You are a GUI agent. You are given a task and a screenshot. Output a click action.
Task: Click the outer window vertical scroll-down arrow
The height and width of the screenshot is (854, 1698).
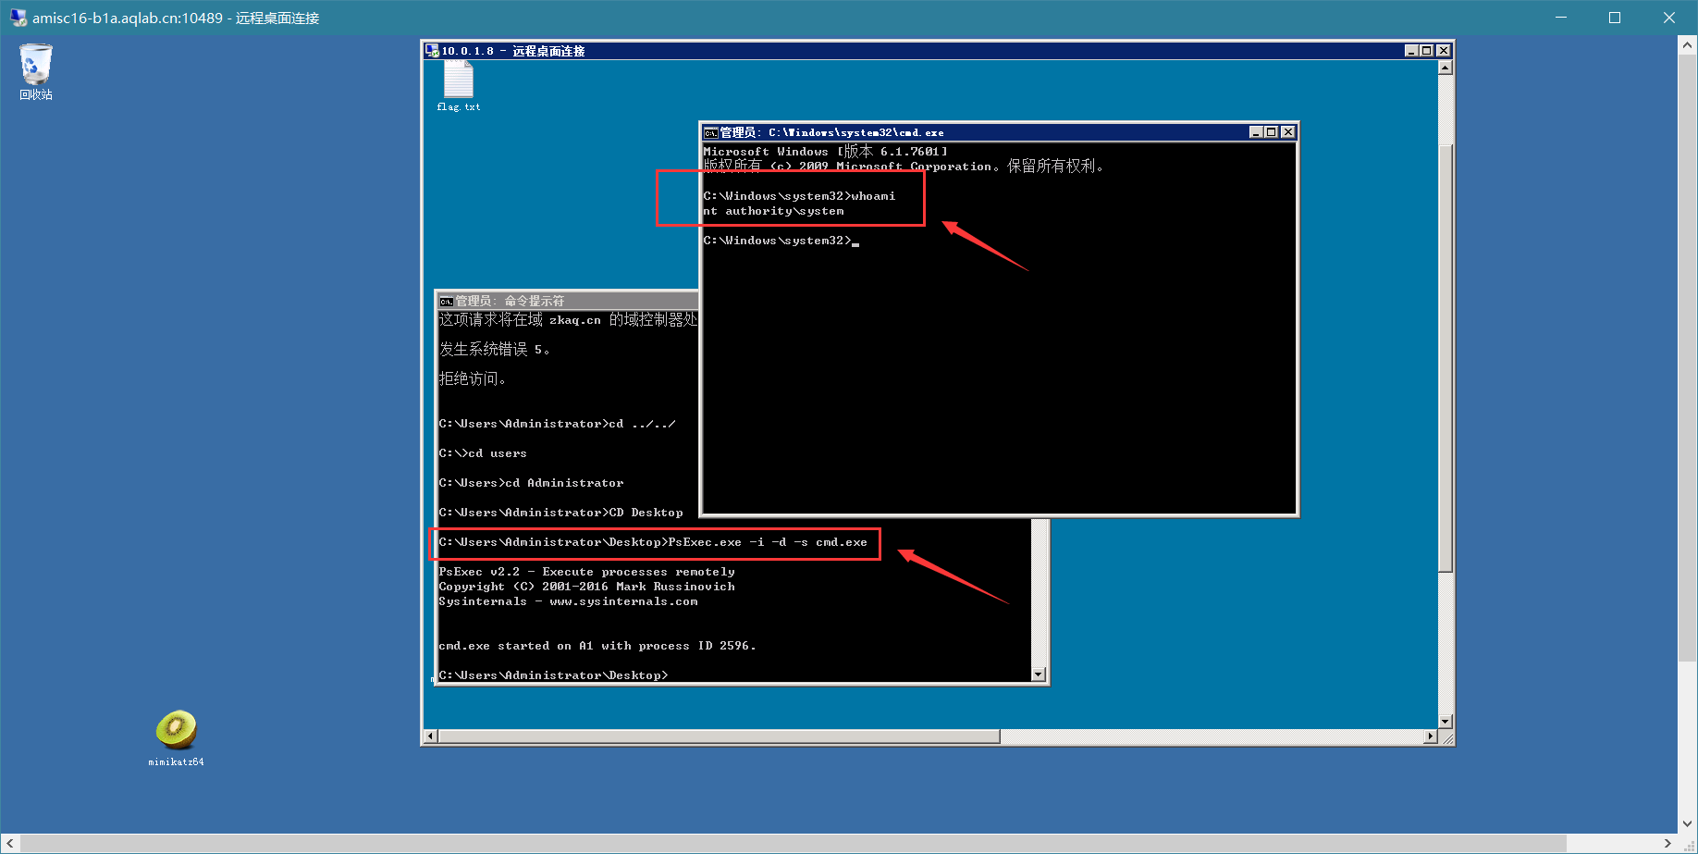click(x=1688, y=823)
